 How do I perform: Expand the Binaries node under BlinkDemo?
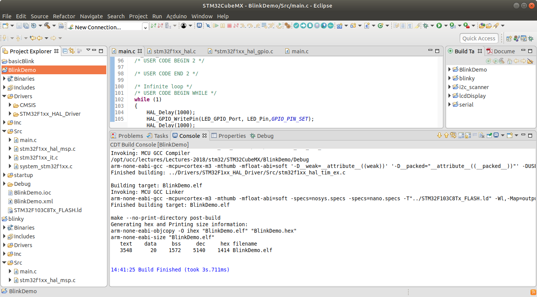pos(4,79)
